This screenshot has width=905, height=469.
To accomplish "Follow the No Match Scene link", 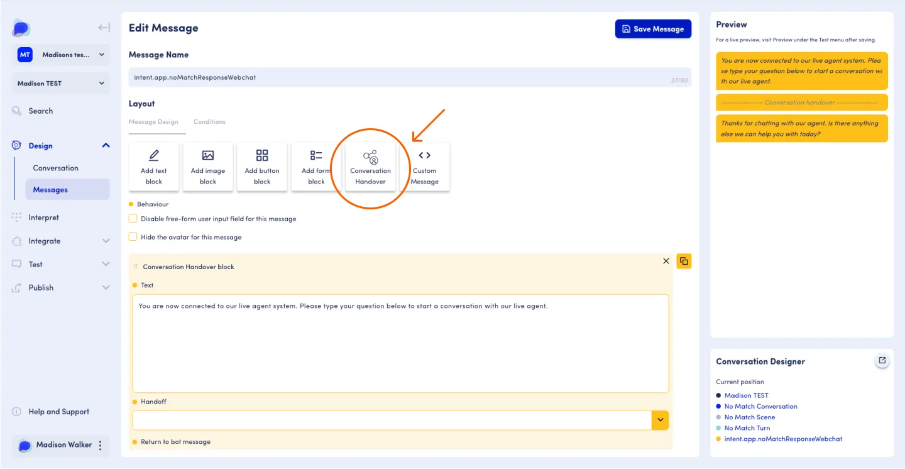I will click(x=750, y=417).
